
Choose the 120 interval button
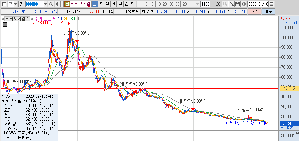pos(184,4)
